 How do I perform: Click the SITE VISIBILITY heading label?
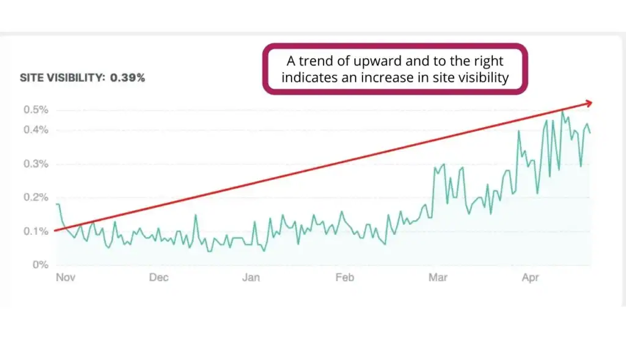tap(60, 78)
